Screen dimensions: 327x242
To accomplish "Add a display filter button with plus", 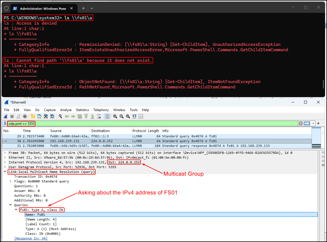I will point(318,124).
